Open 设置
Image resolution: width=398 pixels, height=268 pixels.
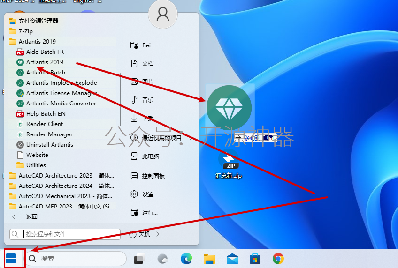(142, 194)
